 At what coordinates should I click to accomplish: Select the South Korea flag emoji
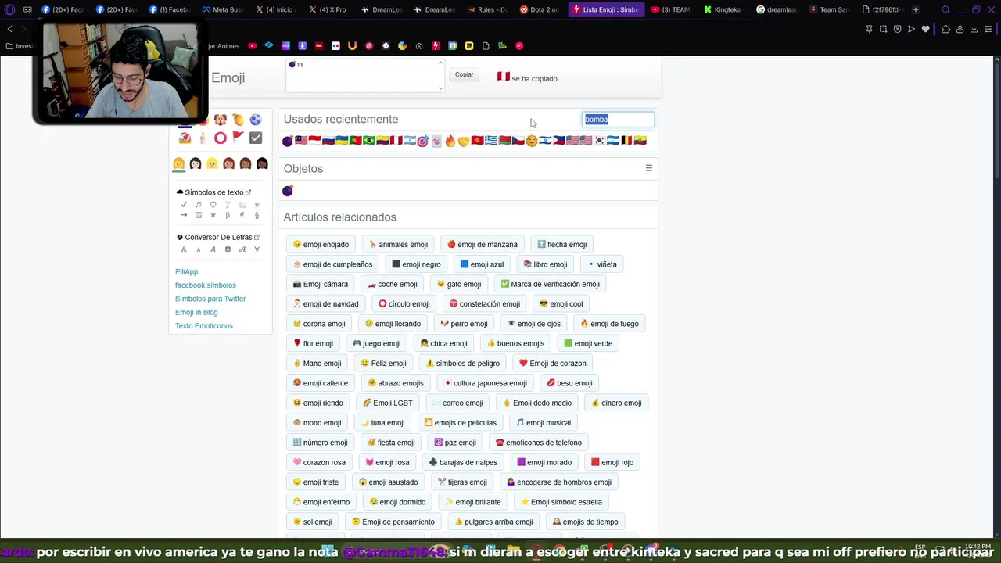pyautogui.click(x=600, y=141)
